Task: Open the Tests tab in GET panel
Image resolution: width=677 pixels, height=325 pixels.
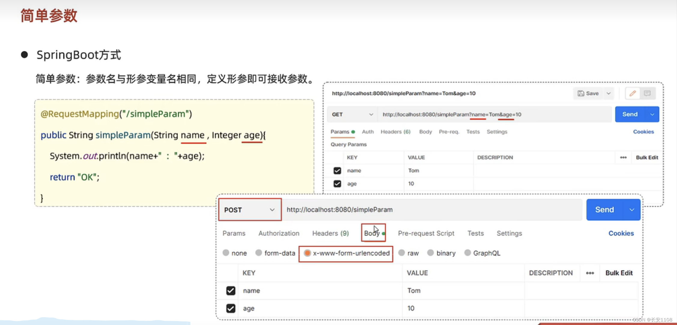Action: 473,132
